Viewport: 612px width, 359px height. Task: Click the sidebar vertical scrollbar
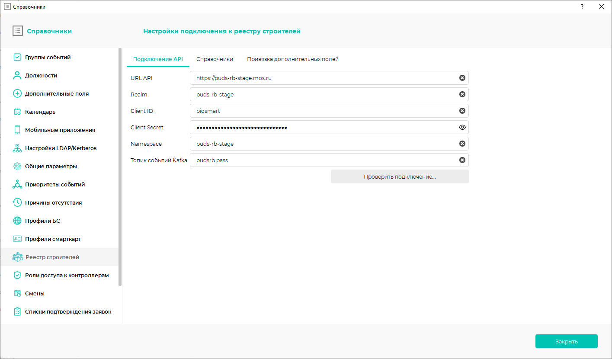coord(120,167)
